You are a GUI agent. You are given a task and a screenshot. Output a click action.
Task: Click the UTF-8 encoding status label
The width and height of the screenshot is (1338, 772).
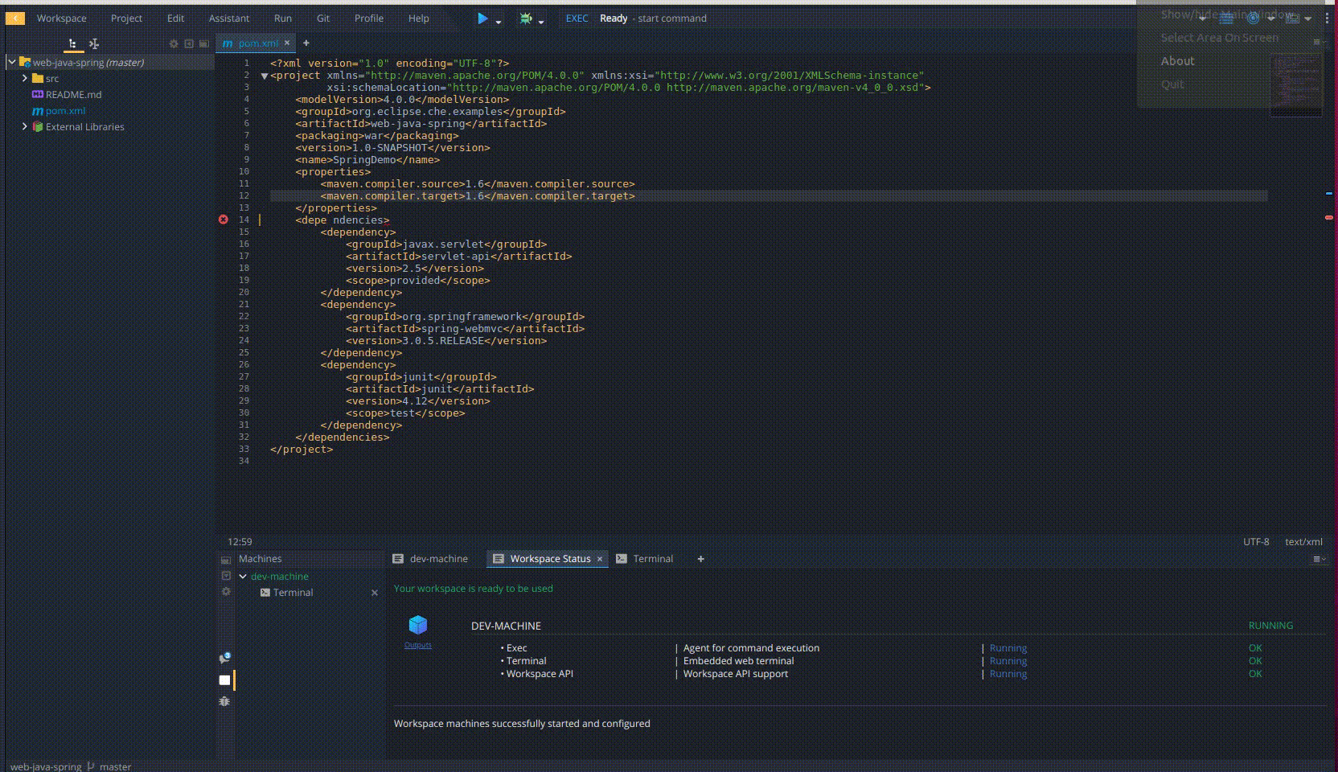[1256, 541]
